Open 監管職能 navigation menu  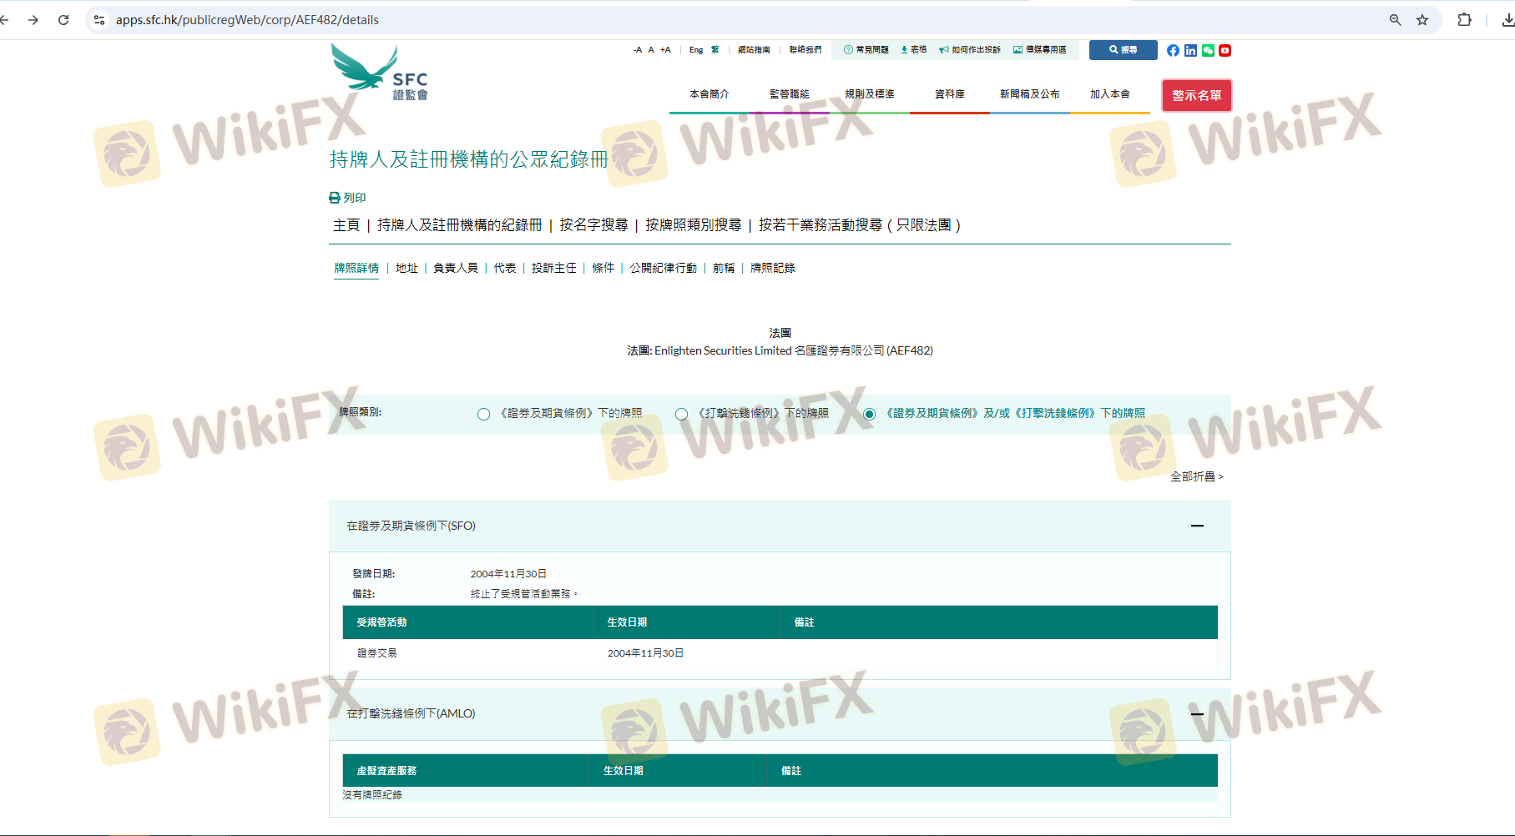pos(790,94)
